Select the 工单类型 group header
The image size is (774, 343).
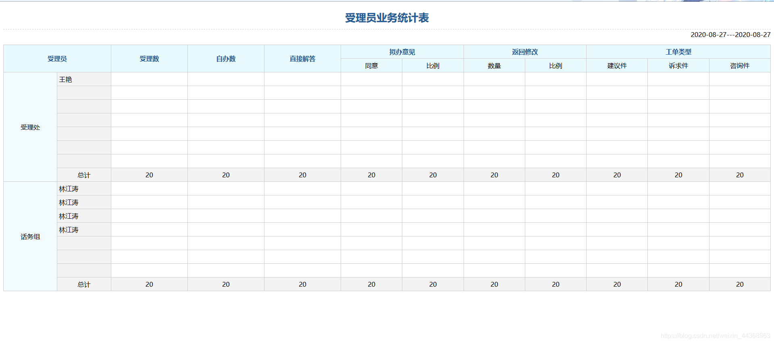(x=678, y=52)
